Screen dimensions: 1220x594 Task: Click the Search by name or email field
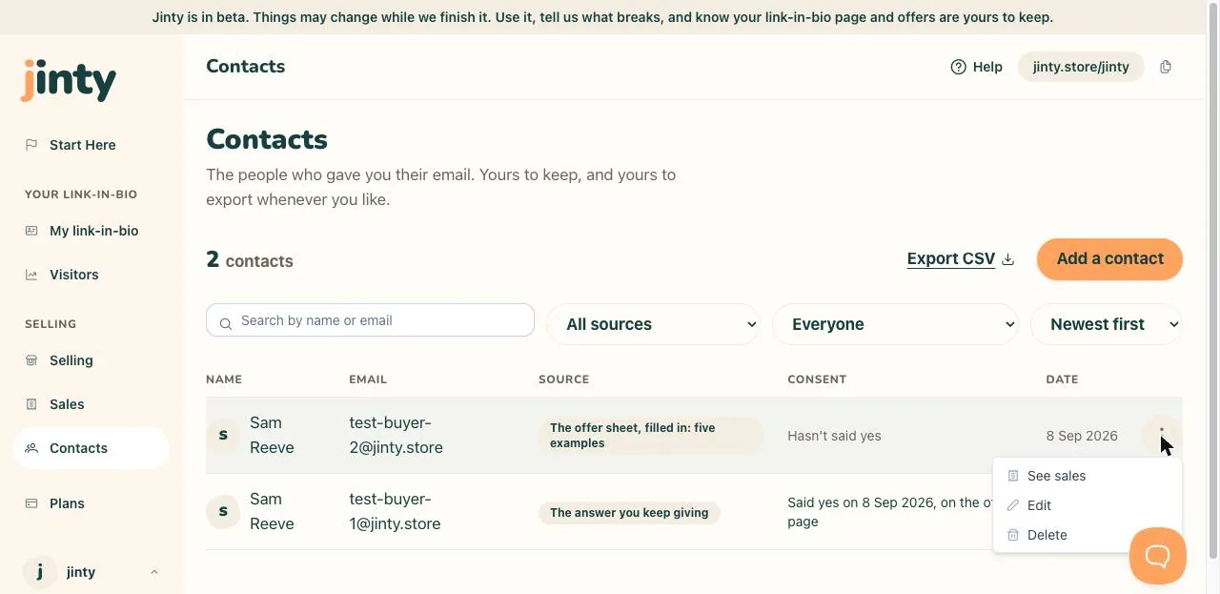[370, 320]
